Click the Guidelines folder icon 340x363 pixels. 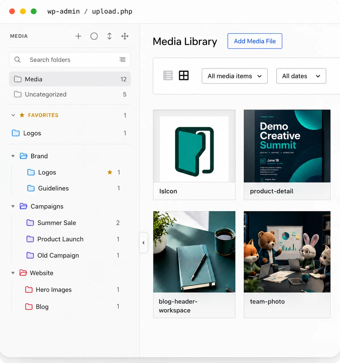(x=31, y=188)
